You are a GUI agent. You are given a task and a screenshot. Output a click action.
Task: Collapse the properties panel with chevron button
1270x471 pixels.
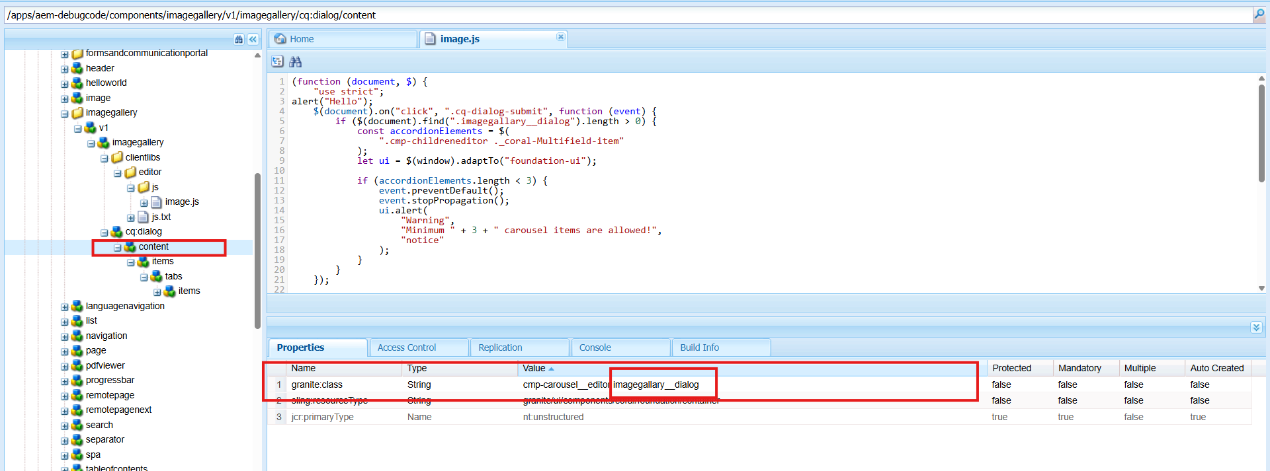click(x=1256, y=328)
